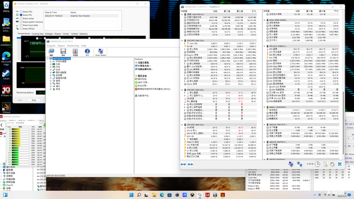Screen dimensions: 354x199
Task: Click the Windows Start button in the taskbar
Action: (131, 195)
